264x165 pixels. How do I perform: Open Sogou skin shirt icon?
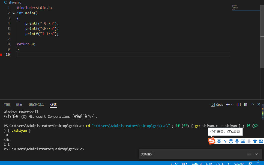click(255, 142)
